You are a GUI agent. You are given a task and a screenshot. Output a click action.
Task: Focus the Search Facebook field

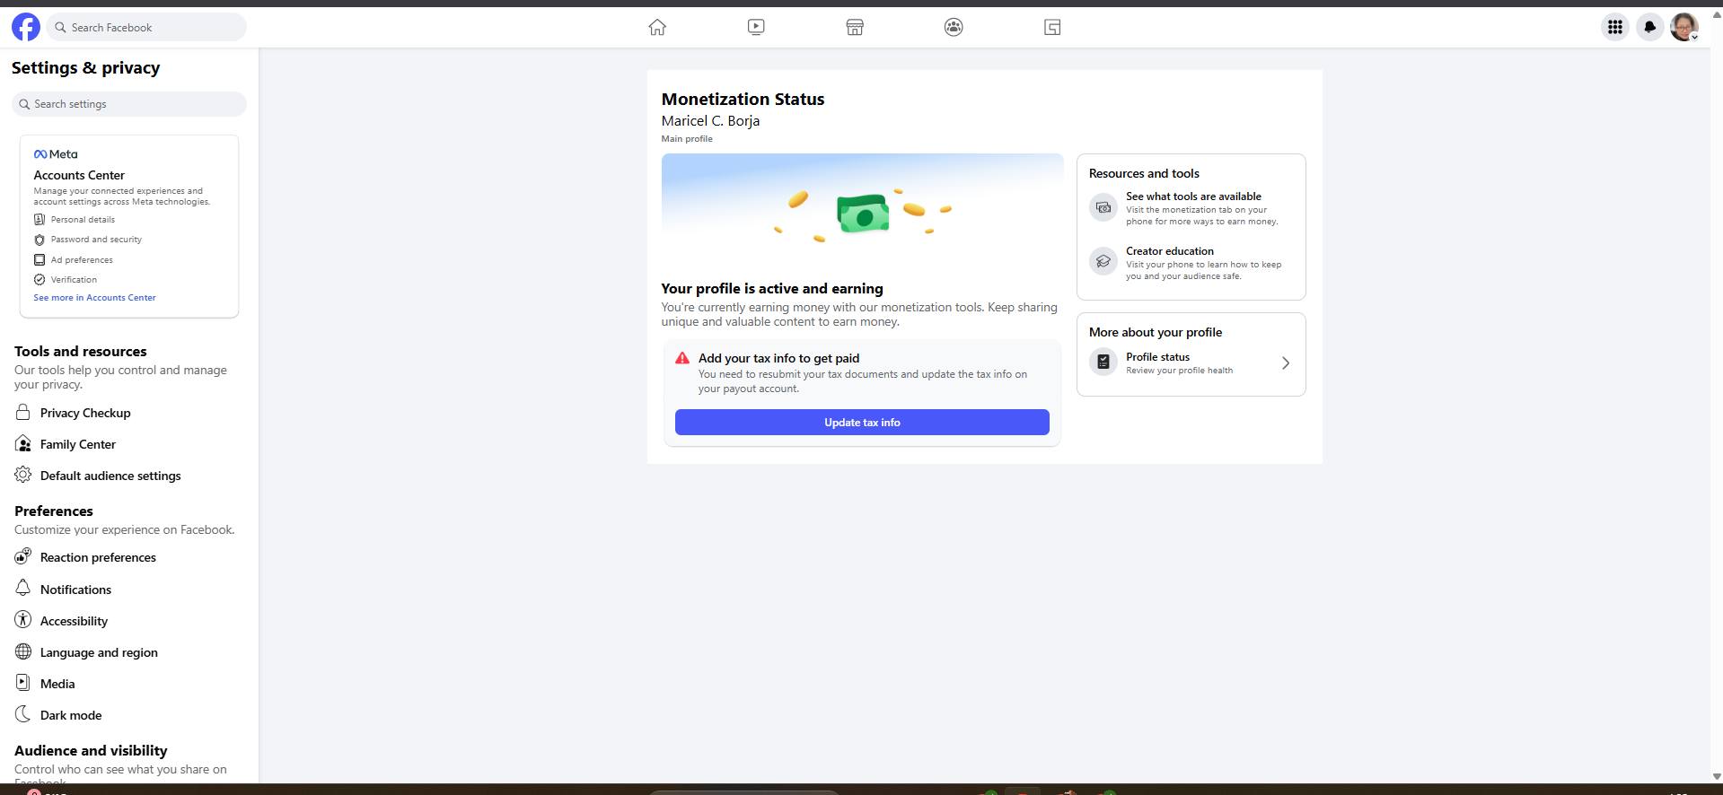(x=146, y=27)
